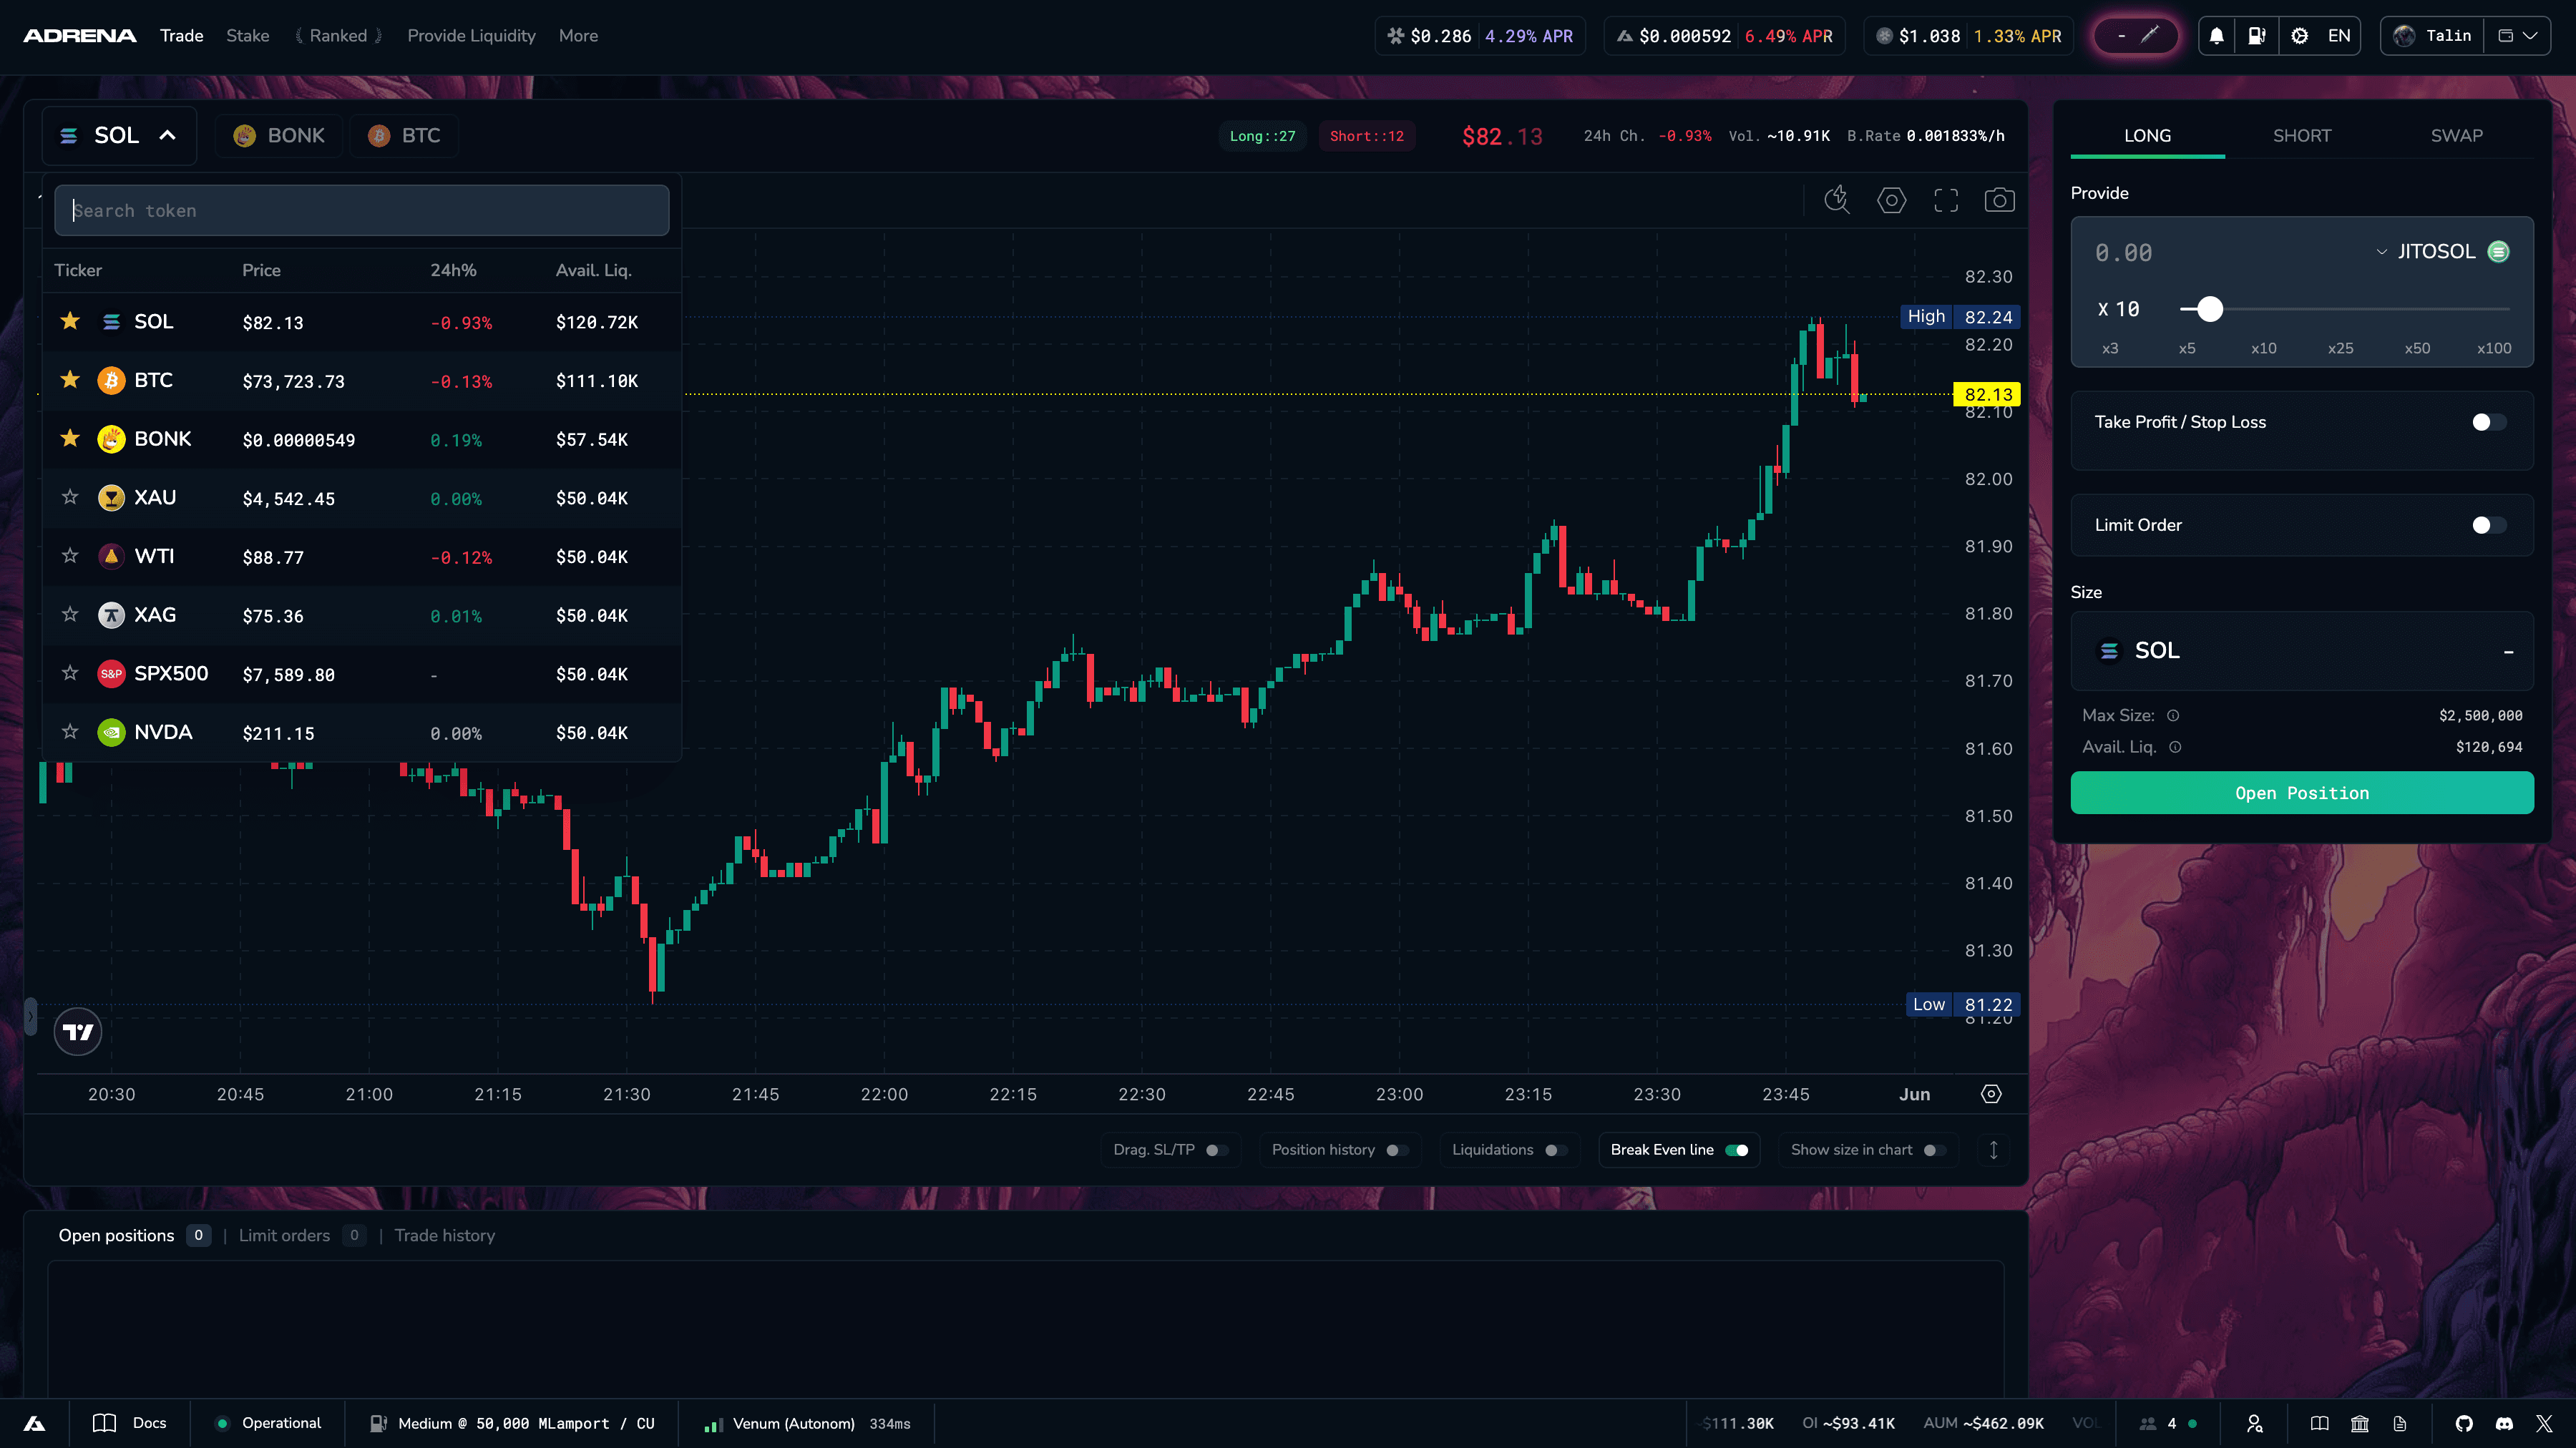
Task: Disable the Break Even line toggle
Action: tap(1737, 1150)
